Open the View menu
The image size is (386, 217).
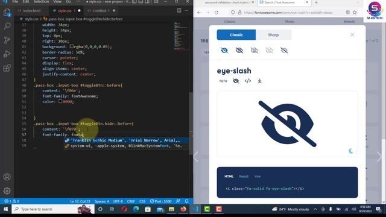[x=57, y=2]
